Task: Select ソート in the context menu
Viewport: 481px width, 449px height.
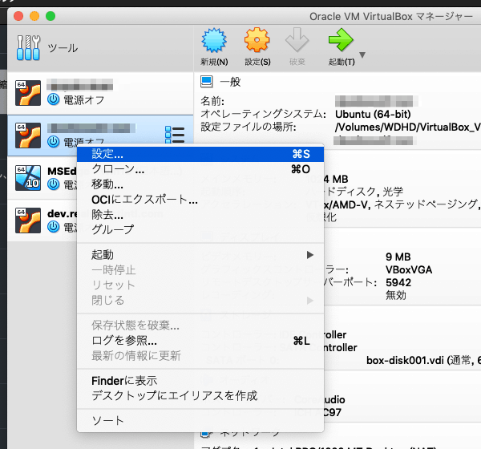Action: click(x=200, y=421)
